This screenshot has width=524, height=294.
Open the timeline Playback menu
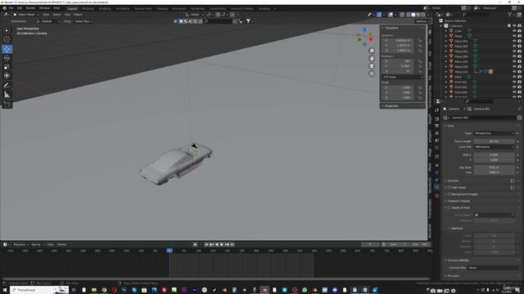(20, 244)
